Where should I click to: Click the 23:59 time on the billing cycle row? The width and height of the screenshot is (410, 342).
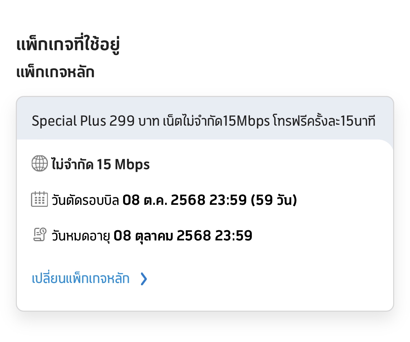point(228,200)
